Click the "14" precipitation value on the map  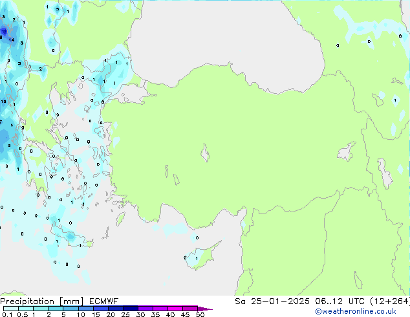coord(12,39)
